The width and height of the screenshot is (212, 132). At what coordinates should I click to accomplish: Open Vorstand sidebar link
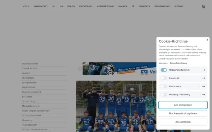(26, 73)
